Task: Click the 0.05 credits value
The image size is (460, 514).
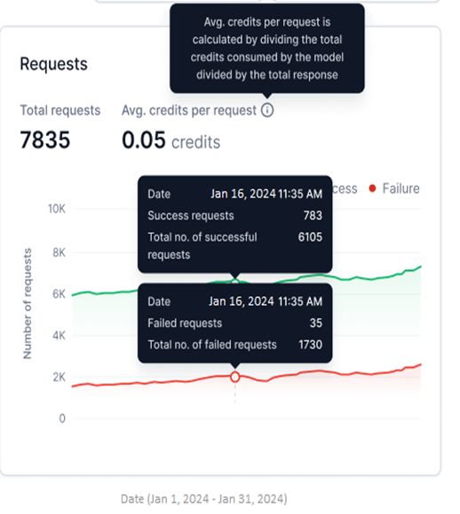Action: [x=171, y=141]
